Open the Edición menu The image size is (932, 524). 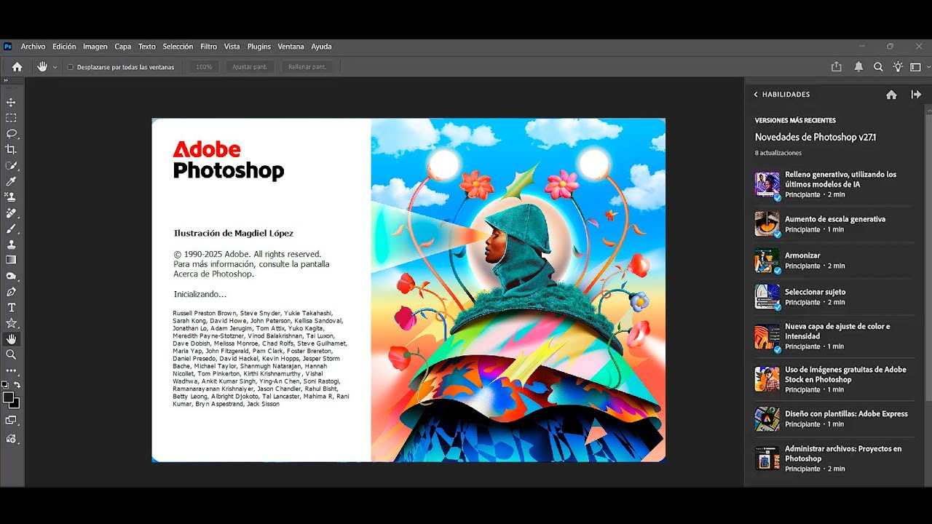(64, 47)
